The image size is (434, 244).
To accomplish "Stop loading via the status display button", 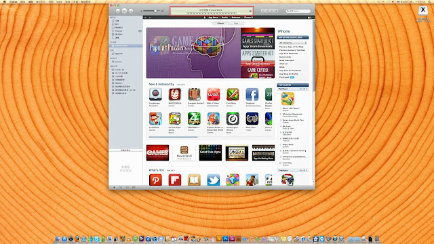I will click(250, 11).
